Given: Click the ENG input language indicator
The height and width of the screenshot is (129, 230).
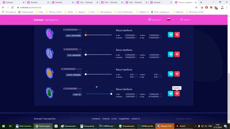Looking at the screenshot, I should pos(210,126).
